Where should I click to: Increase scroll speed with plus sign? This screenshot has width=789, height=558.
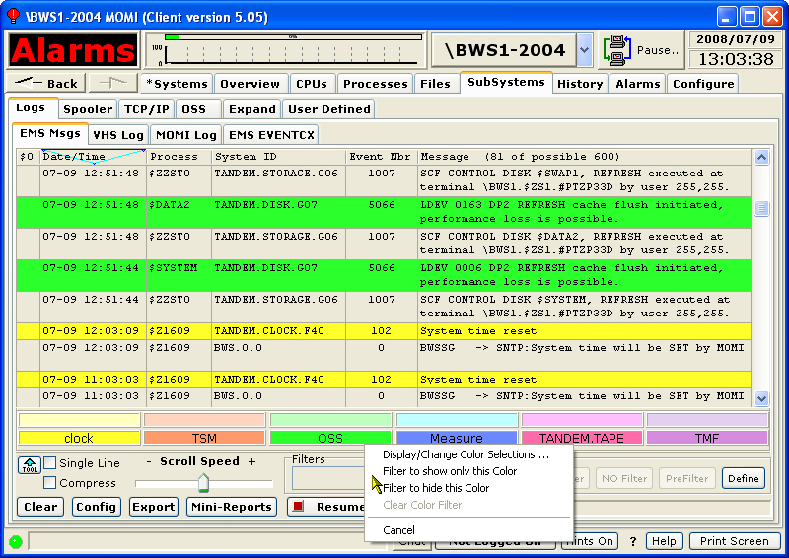point(252,461)
